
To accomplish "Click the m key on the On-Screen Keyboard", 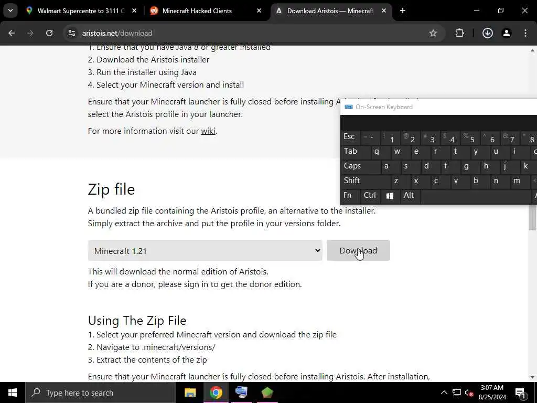I will coord(520,181).
